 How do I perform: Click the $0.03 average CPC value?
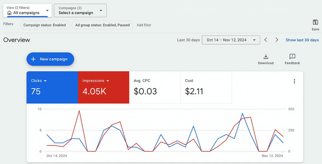145,92
